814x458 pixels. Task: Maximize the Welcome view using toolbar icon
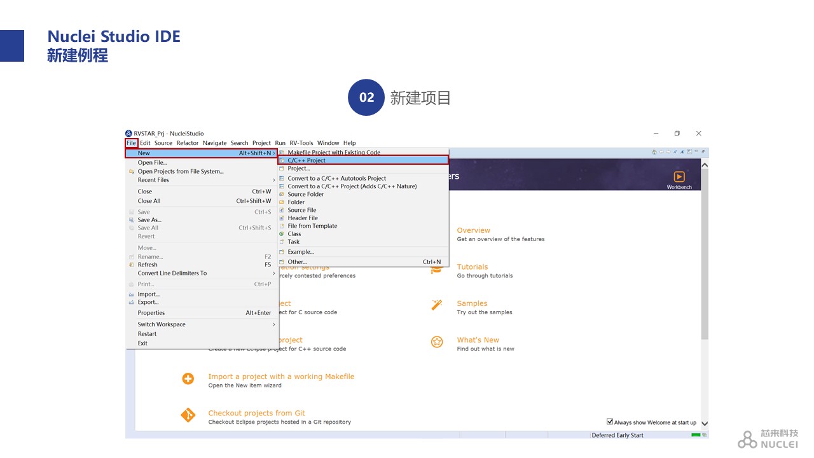pos(703,151)
